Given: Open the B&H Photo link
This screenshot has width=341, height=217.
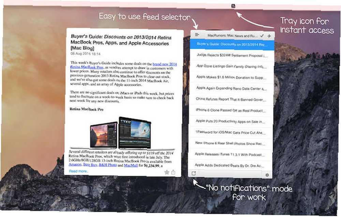Looking at the screenshot, I should (108, 165).
